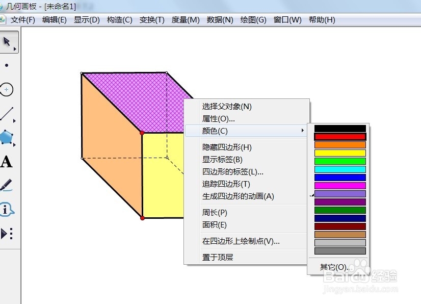Pick the cyan color swatch
This screenshot has height=304, width=421.
pyautogui.click(x=340, y=169)
